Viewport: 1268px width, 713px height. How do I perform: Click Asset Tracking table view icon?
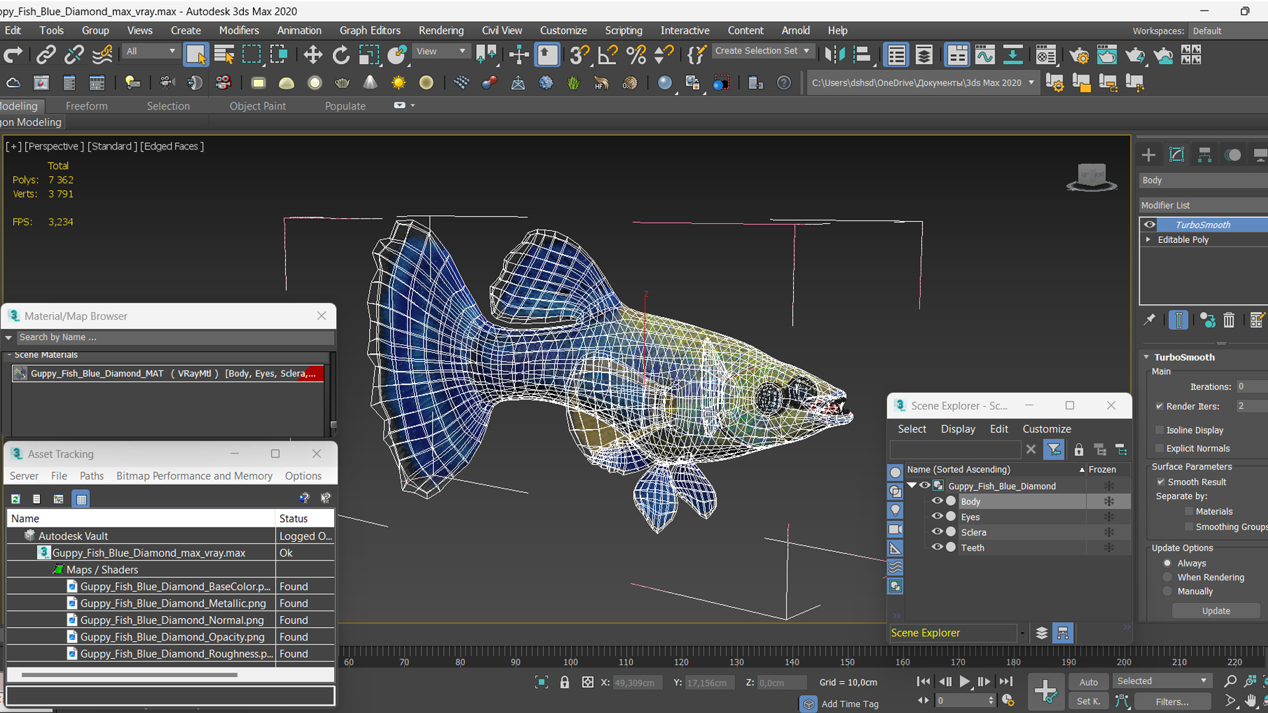[x=81, y=499]
